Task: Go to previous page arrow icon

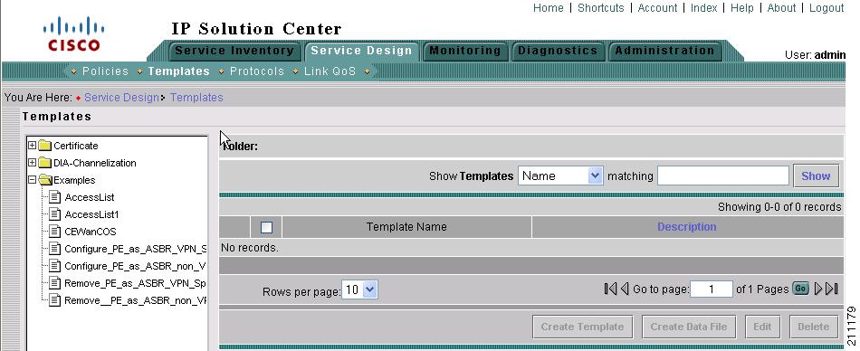Action: [x=624, y=289]
